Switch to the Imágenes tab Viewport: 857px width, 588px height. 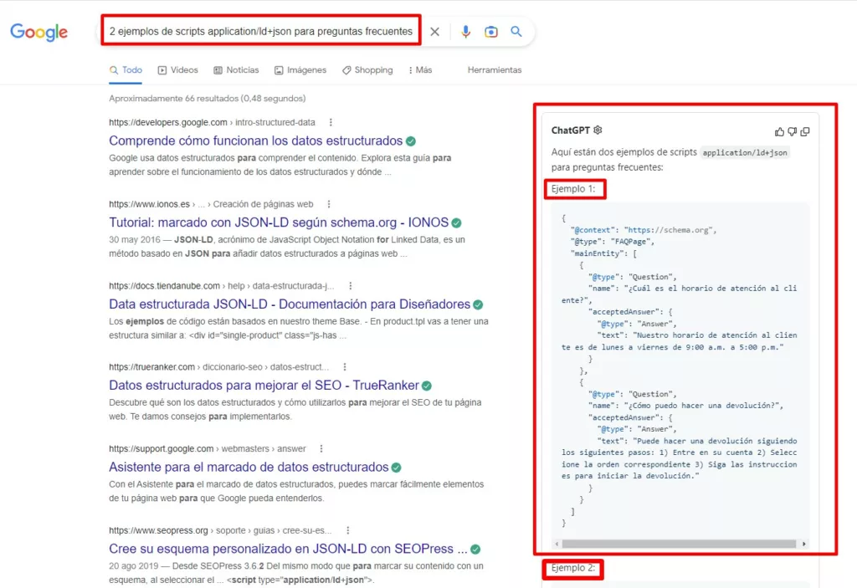(300, 70)
